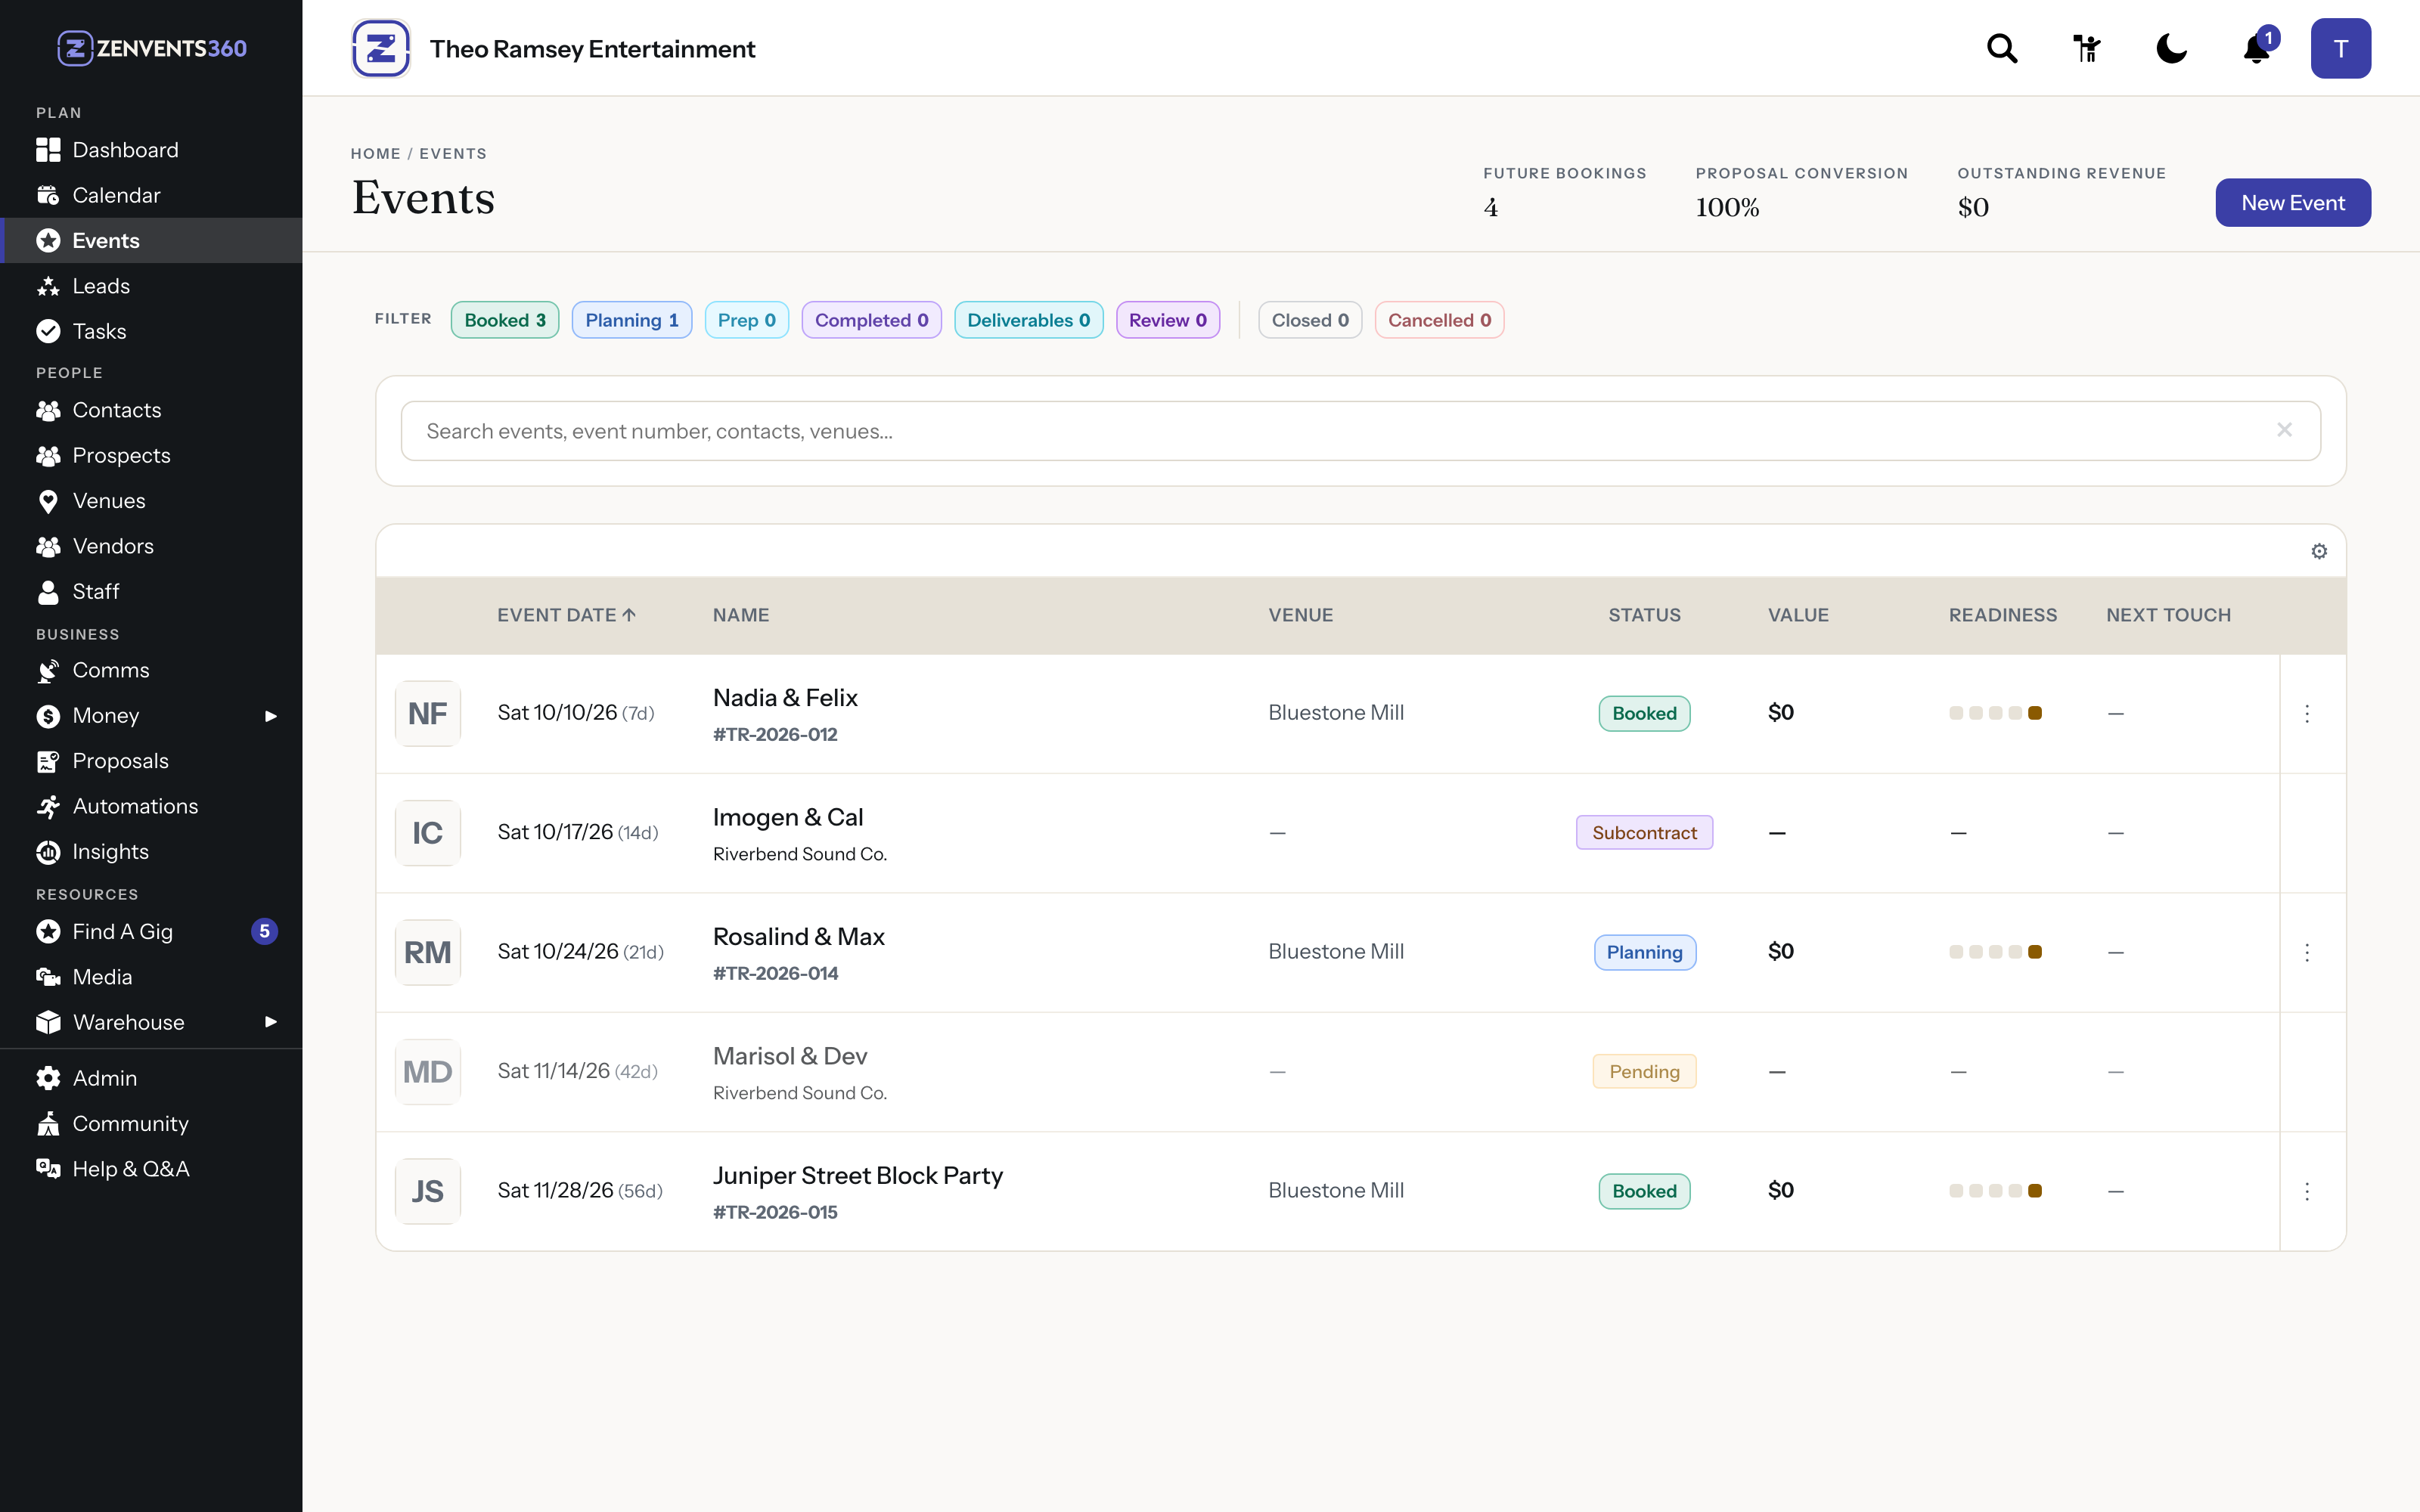Viewport: 2420px width, 1512px height.
Task: Expand the Money submenu arrow
Action: click(x=270, y=715)
